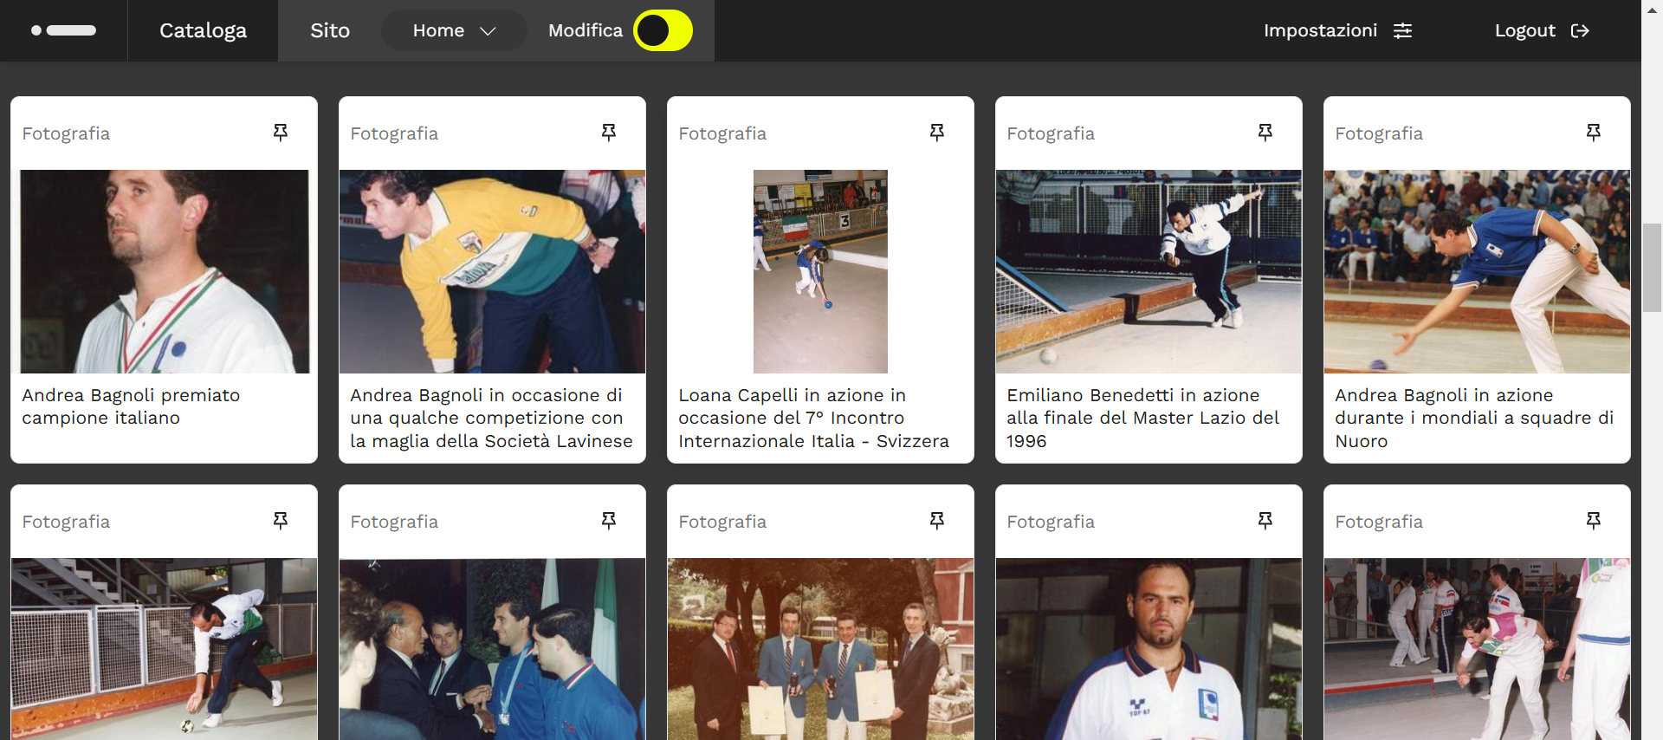Image resolution: width=1663 pixels, height=740 pixels.
Task: Pin the 'Andrea Bagnoli premiato campione italiano' card
Action: (281, 133)
